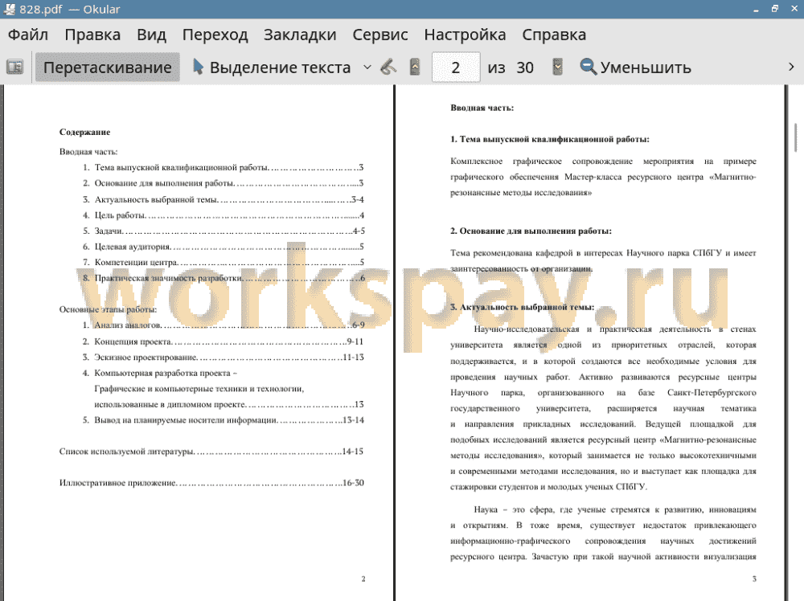The width and height of the screenshot is (804, 601).
Task: Click the Уменьшить zoom out button
Action: [x=636, y=67]
